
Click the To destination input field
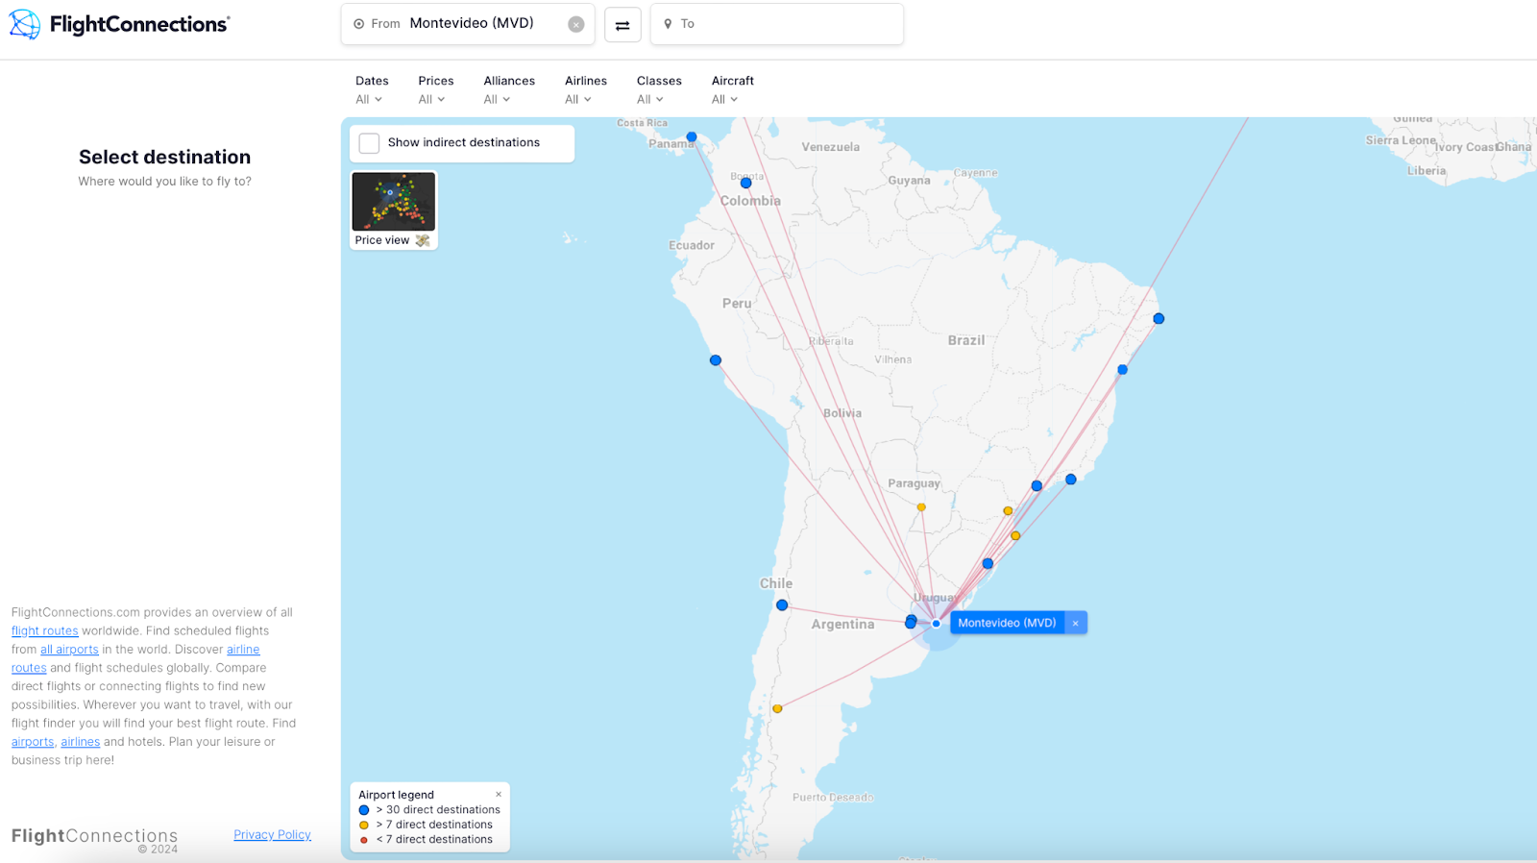click(x=777, y=24)
